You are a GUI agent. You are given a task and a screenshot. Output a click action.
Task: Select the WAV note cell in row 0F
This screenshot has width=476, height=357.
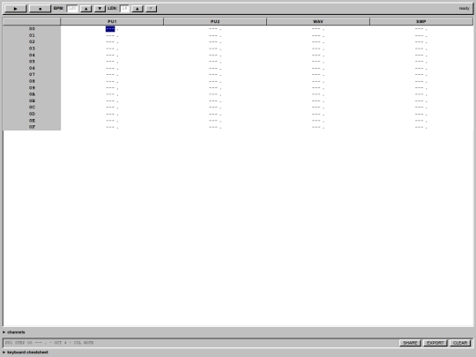(x=316, y=127)
